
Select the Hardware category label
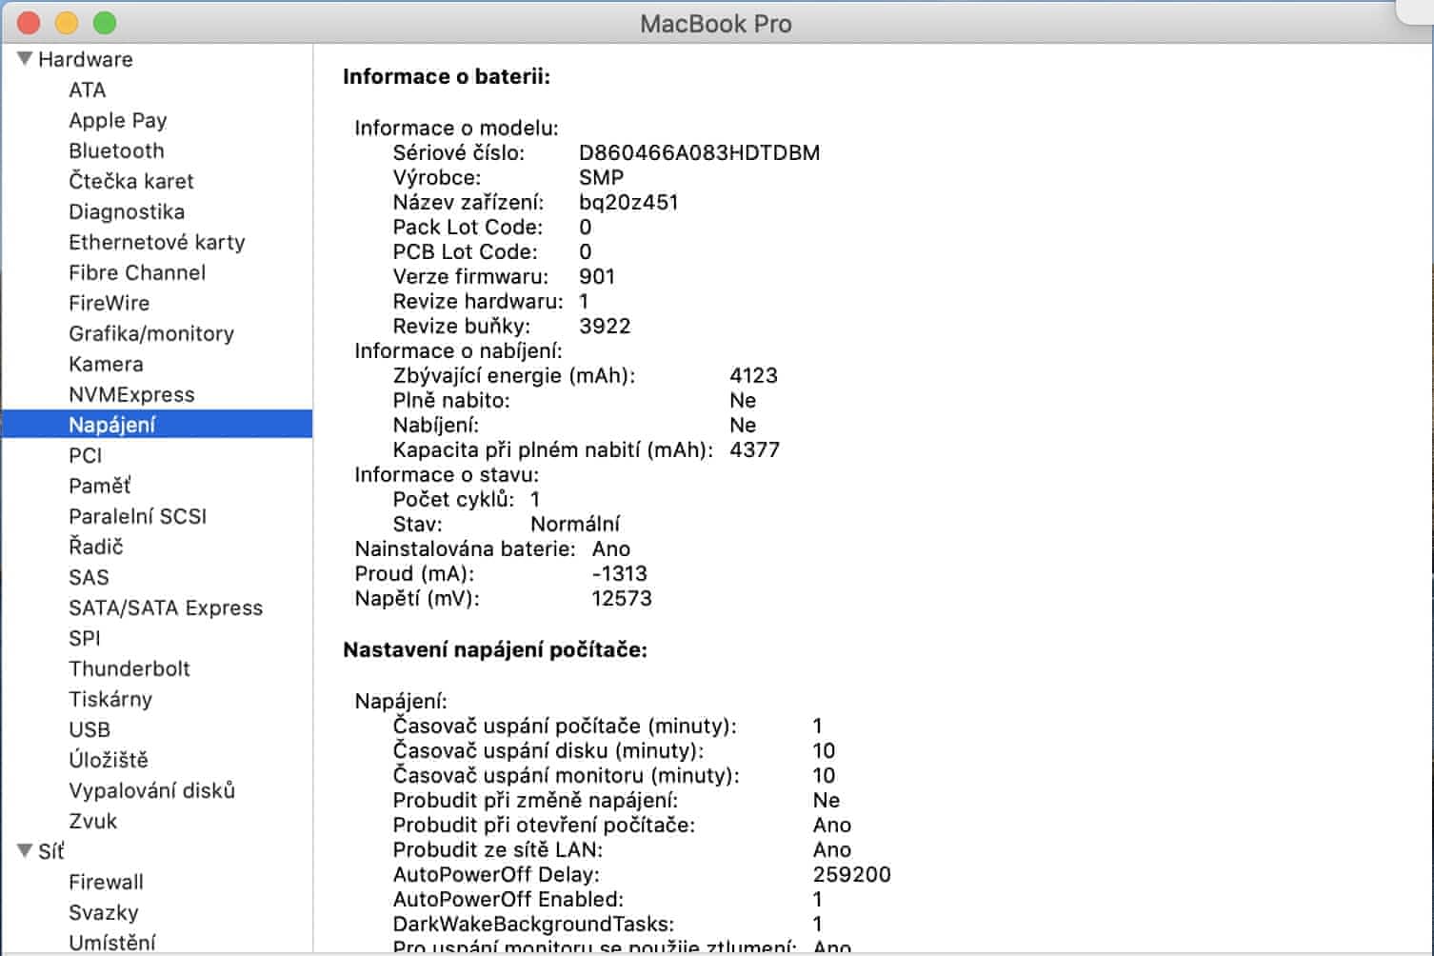[x=86, y=59]
